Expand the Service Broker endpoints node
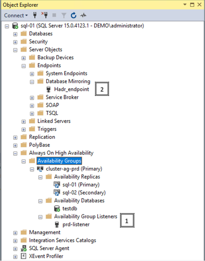The image size is (205, 261). (x=32, y=97)
